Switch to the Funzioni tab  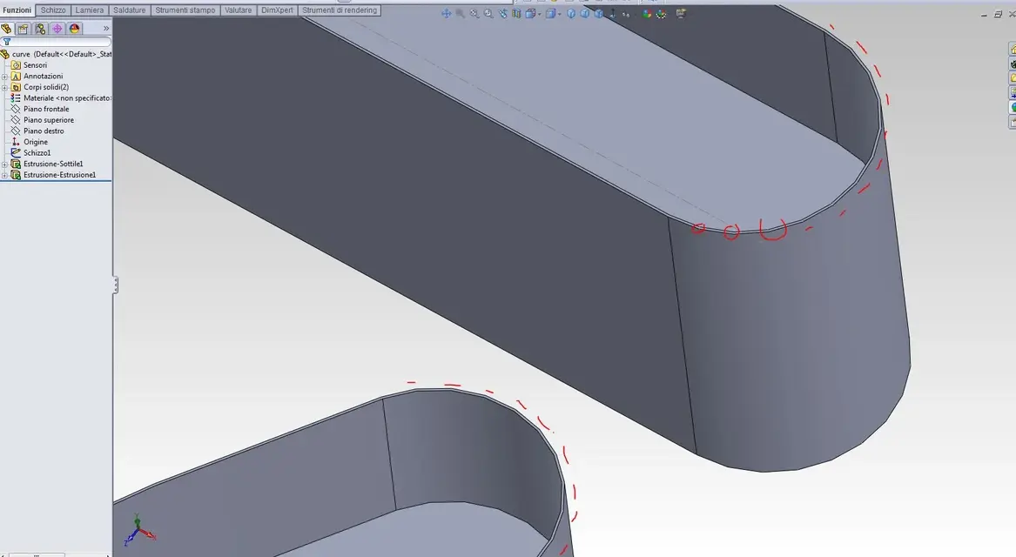pyautogui.click(x=17, y=10)
